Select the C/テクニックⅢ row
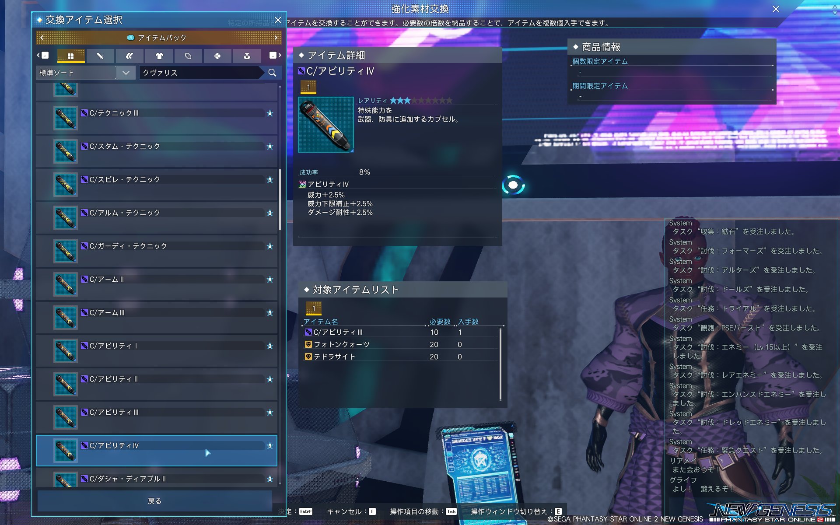 pos(157,118)
